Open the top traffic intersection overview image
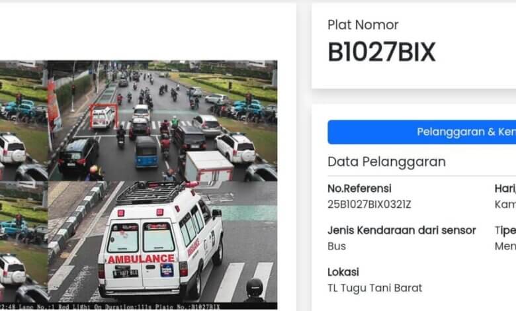Viewport: 516px width, 311px height. (x=162, y=120)
